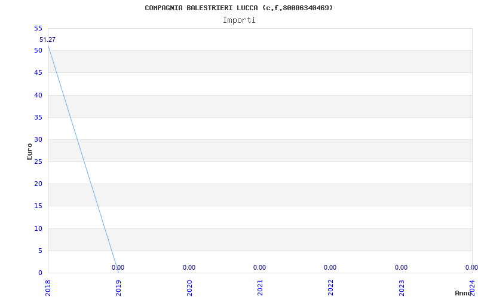Screen dimensions: 478x299
Task: Click the 0.00 label above 2024
Action: 471,267
